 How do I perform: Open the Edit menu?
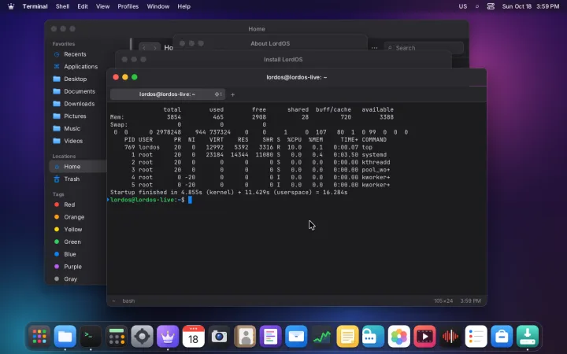83,6
